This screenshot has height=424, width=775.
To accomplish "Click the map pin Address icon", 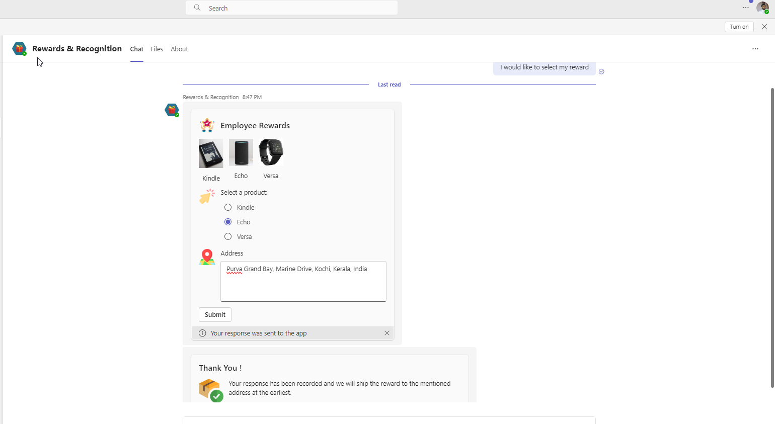I will [207, 257].
